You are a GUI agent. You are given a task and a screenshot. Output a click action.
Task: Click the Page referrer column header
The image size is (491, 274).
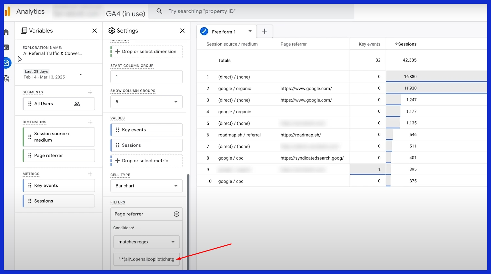pyautogui.click(x=294, y=44)
